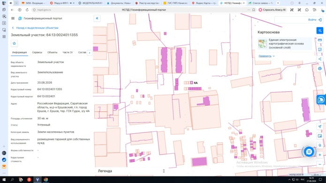Open Геоинформационный портал home logo
Image resolution: width=326 pixels, height=183 pixels.
coord(40,18)
